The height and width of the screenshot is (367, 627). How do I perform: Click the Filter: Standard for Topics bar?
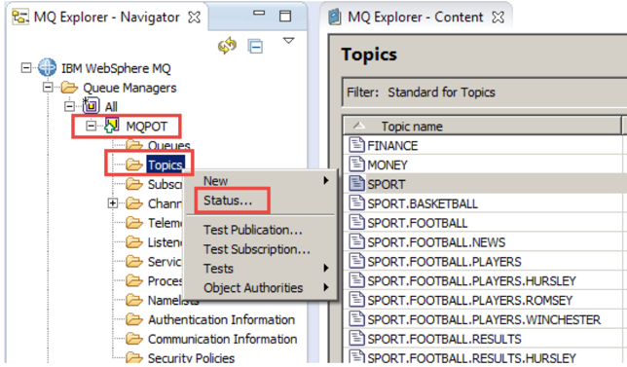tap(484, 92)
